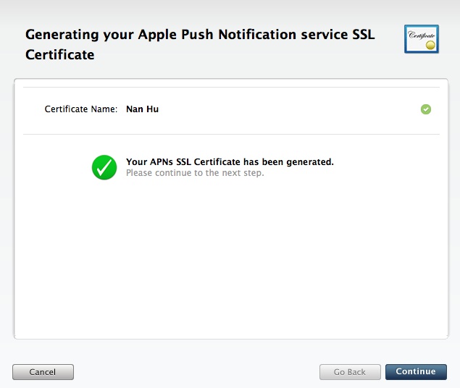Click the gold seal on the certificate icon
This screenshot has width=460, height=388.
coord(431,44)
